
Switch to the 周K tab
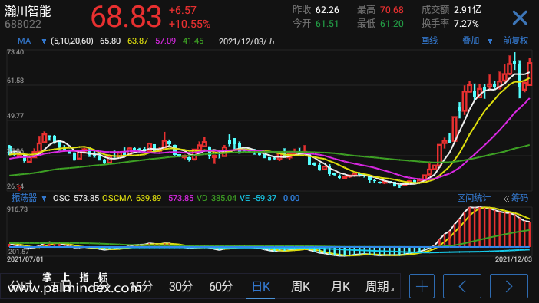click(300, 286)
